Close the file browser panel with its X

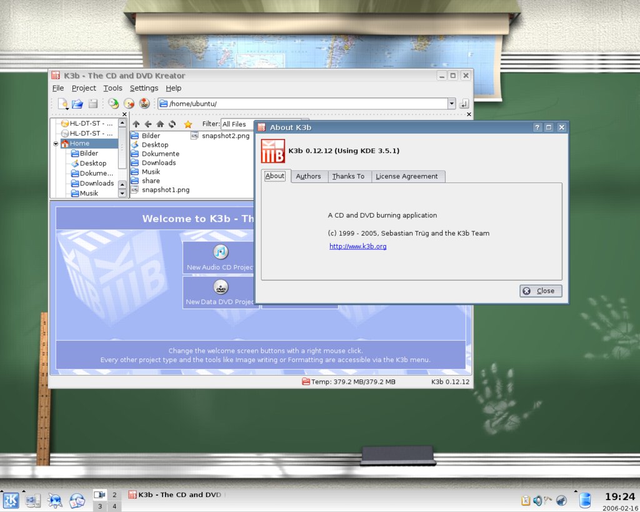[x=469, y=114]
